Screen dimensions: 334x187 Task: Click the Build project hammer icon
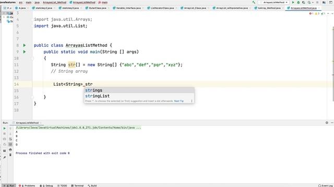tap(254, 2)
